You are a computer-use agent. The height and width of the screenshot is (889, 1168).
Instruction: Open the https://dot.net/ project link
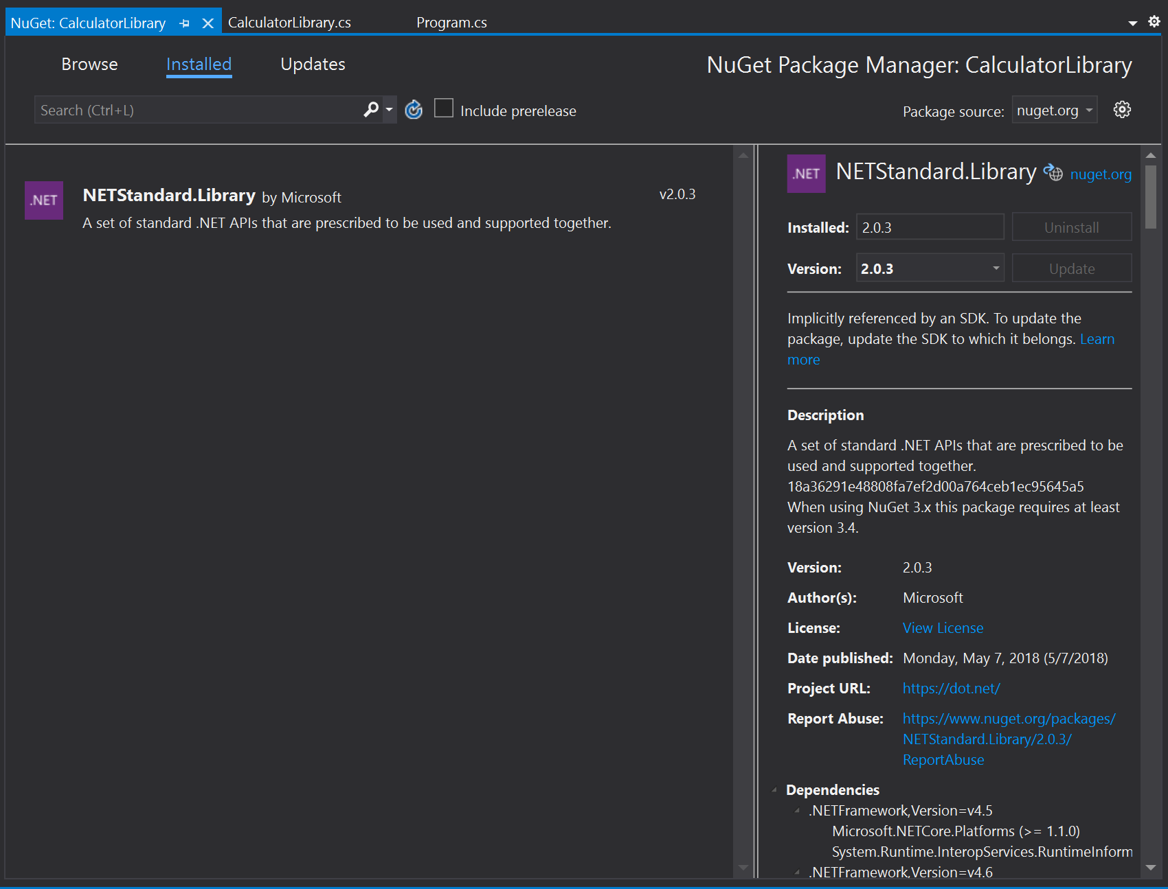[951, 689]
